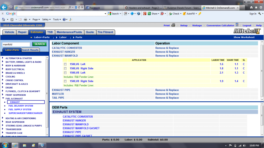
Task: Click the Logout link
Action: click(247, 25)
